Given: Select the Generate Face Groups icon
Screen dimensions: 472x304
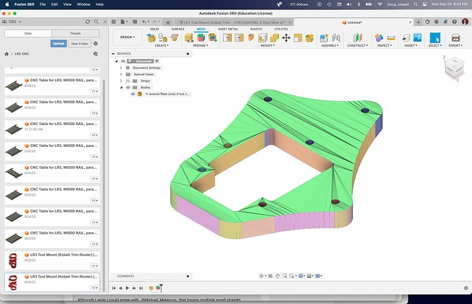Looking at the screenshot, I should (201, 38).
